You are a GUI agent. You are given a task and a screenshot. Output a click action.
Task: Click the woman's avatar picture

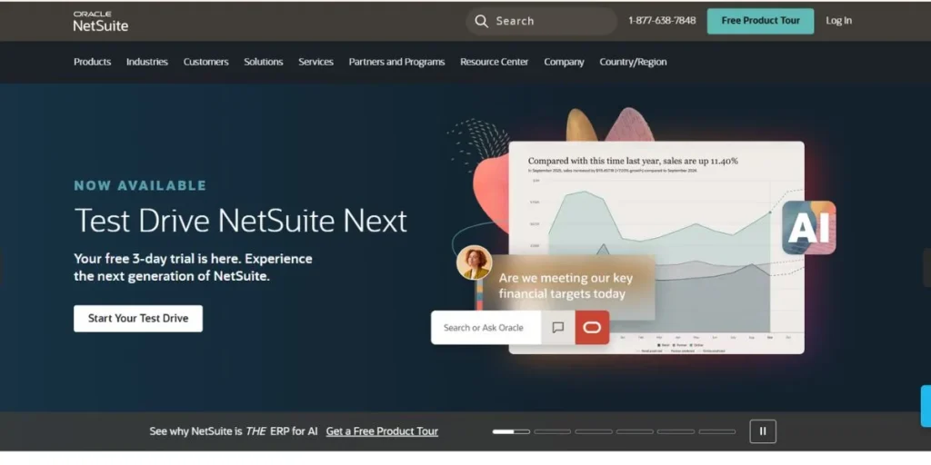(474, 262)
